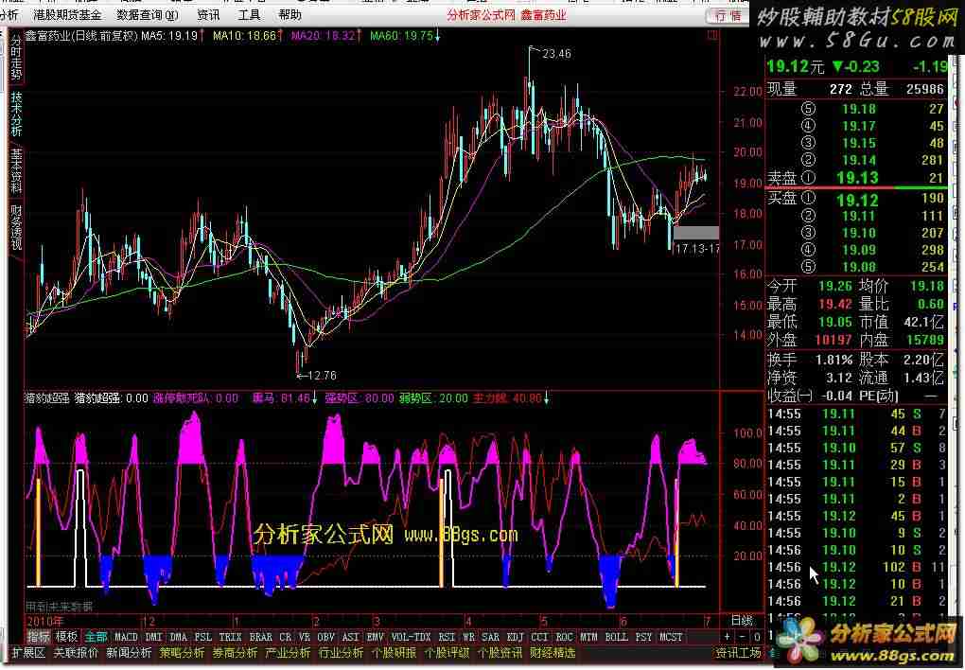The width and height of the screenshot is (965, 670).
Task: Open the 券商分析 link
Action: coord(235,653)
